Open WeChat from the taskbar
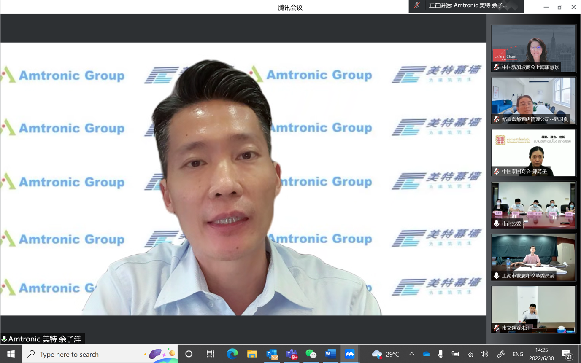581x363 pixels. point(311,354)
